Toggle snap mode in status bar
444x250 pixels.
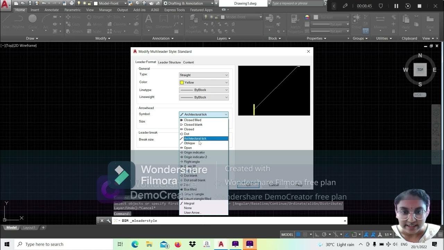click(305, 234)
